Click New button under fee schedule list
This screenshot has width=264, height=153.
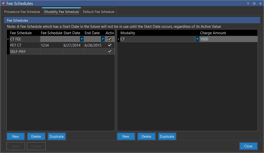(x=15, y=136)
